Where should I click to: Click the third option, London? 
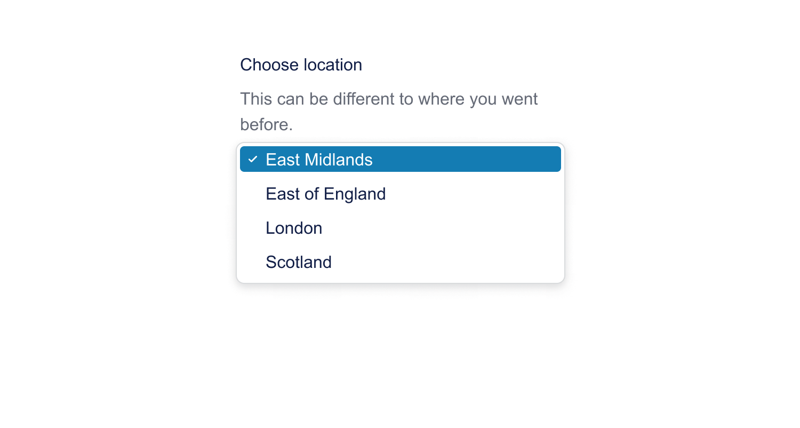(x=294, y=228)
